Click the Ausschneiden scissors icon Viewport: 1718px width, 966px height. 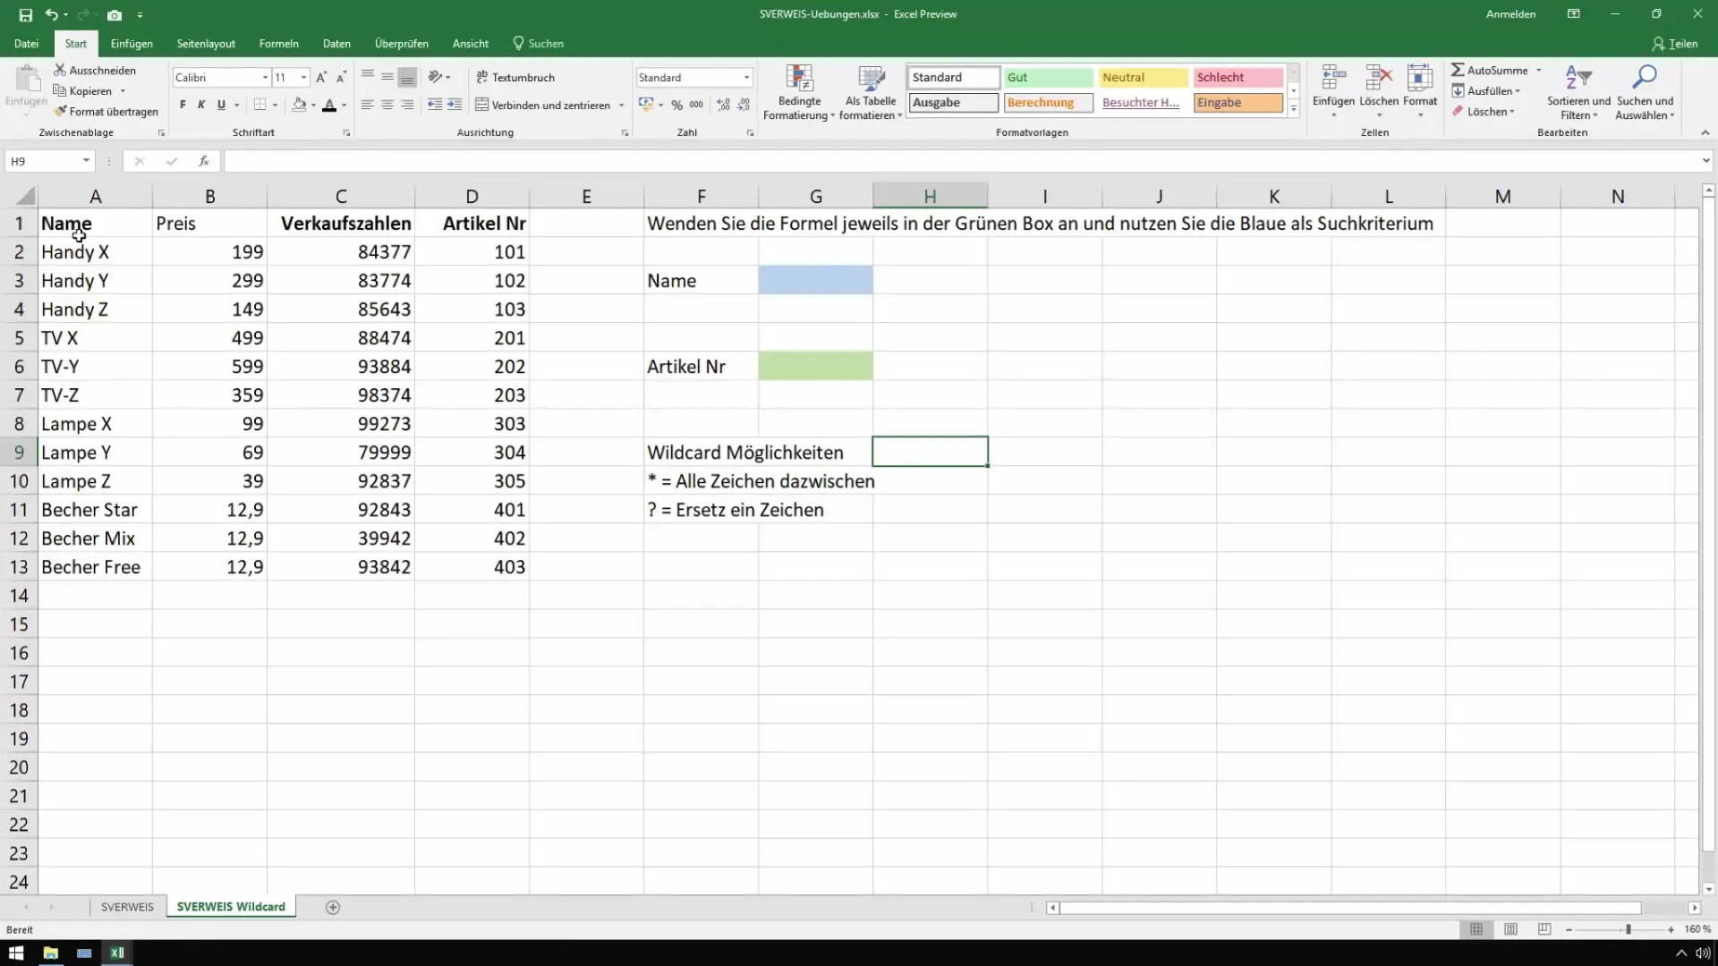click(x=60, y=70)
